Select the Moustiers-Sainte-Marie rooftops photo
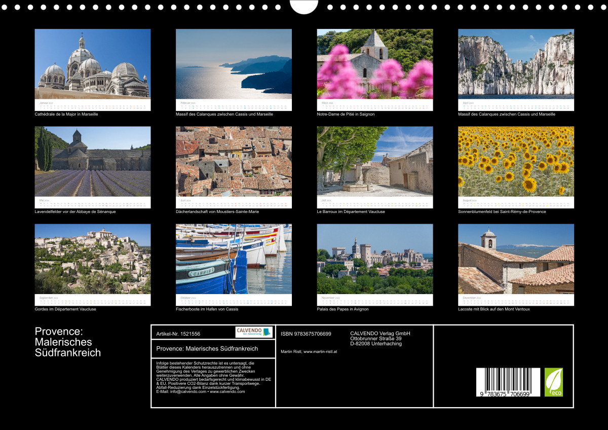Viewport: 608px width, 430px height. pos(234,161)
